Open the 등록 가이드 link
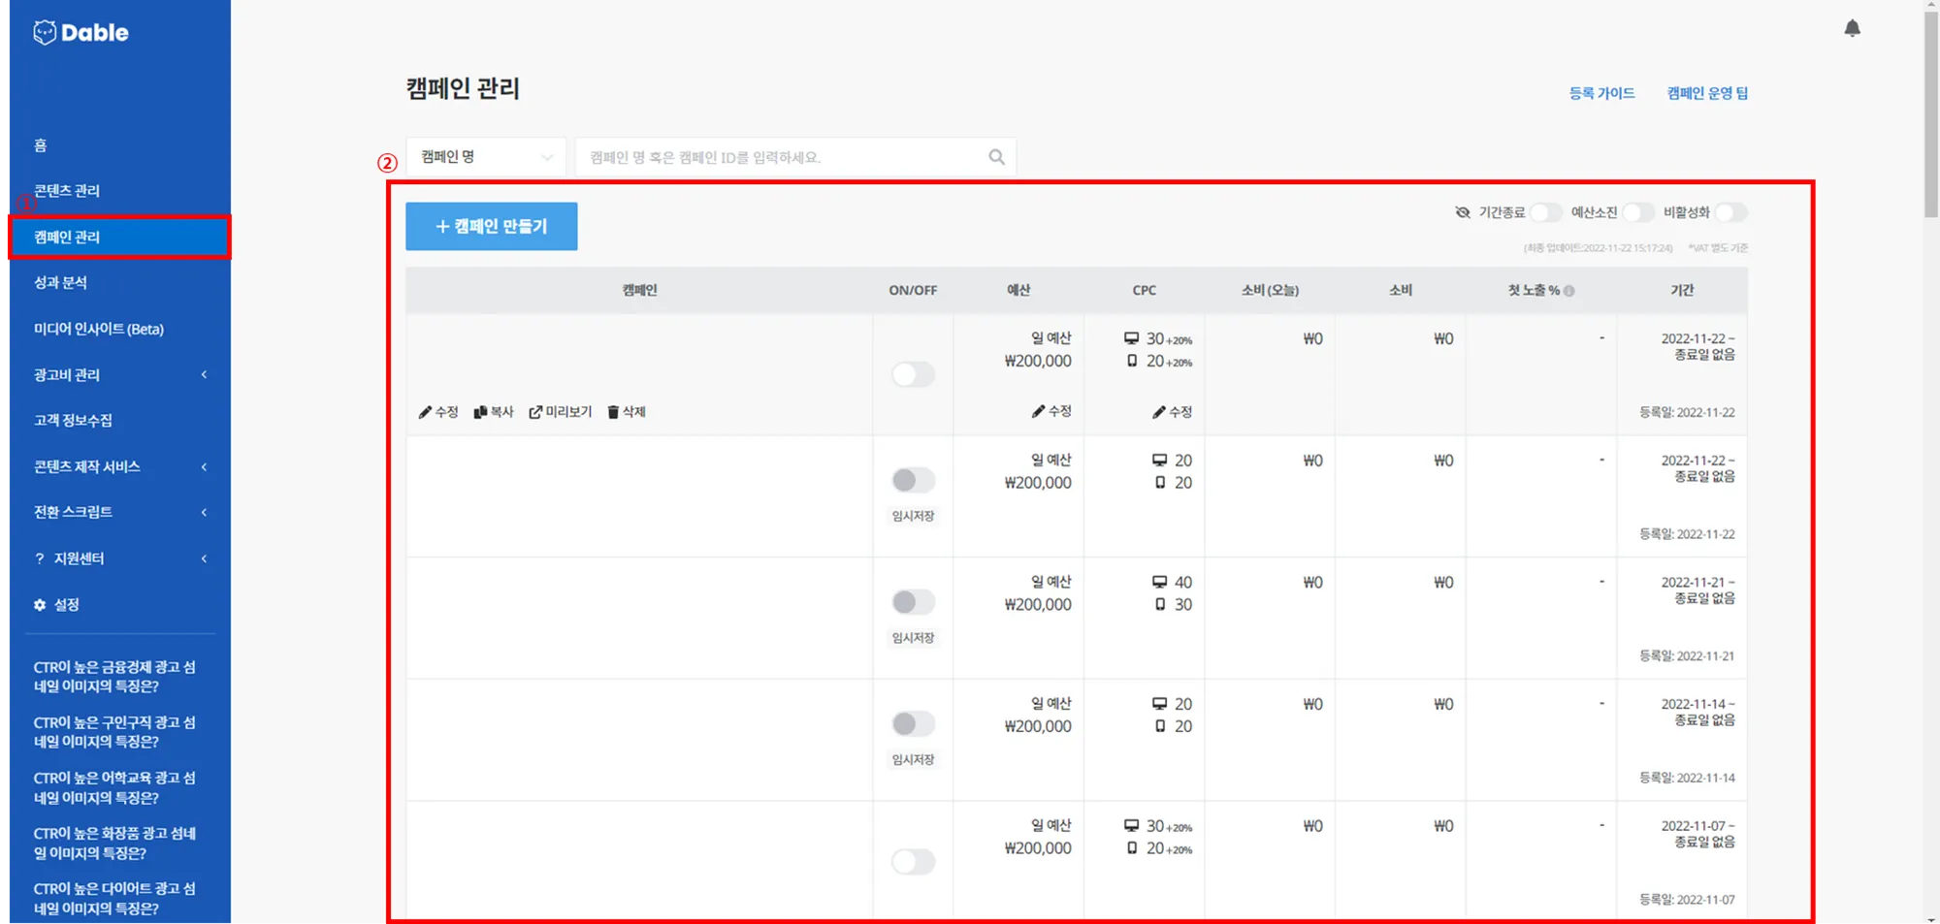 [x=1601, y=93]
